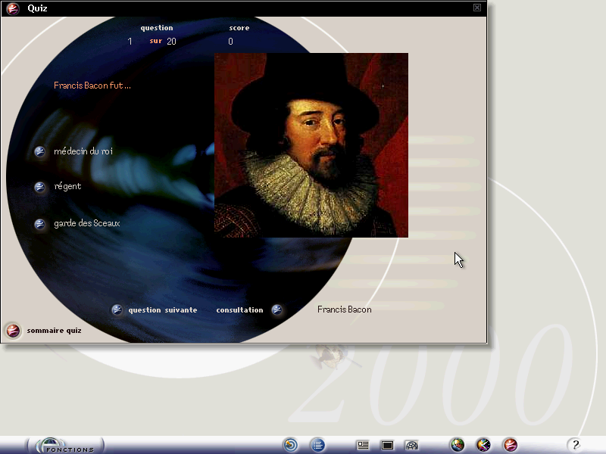Select the answer bullet for 'médecin du roi'
Viewport: 606px width, 454px height.
40,151
